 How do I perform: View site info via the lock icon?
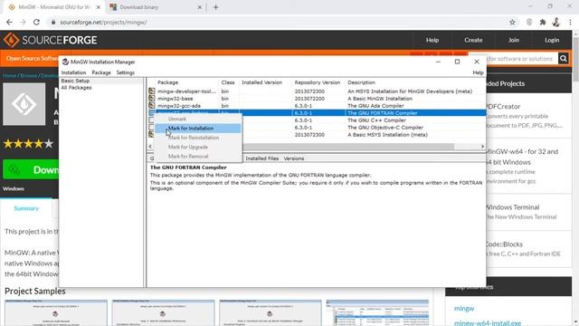point(53,22)
